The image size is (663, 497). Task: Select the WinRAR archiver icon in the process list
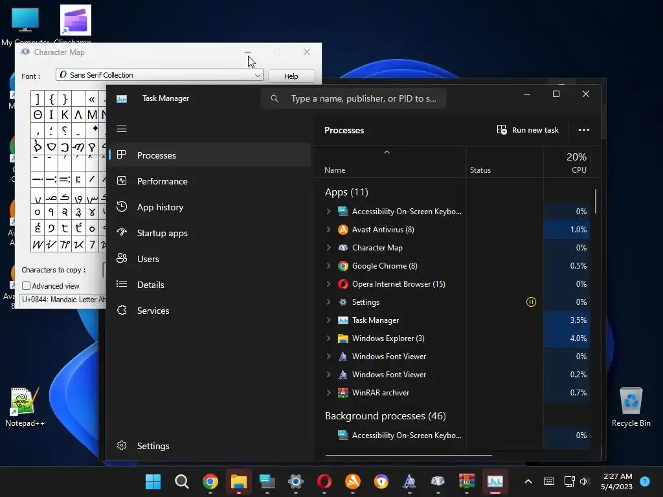[343, 393]
